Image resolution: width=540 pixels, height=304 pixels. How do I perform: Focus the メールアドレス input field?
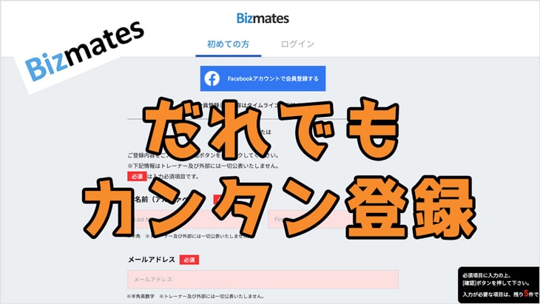click(263, 279)
